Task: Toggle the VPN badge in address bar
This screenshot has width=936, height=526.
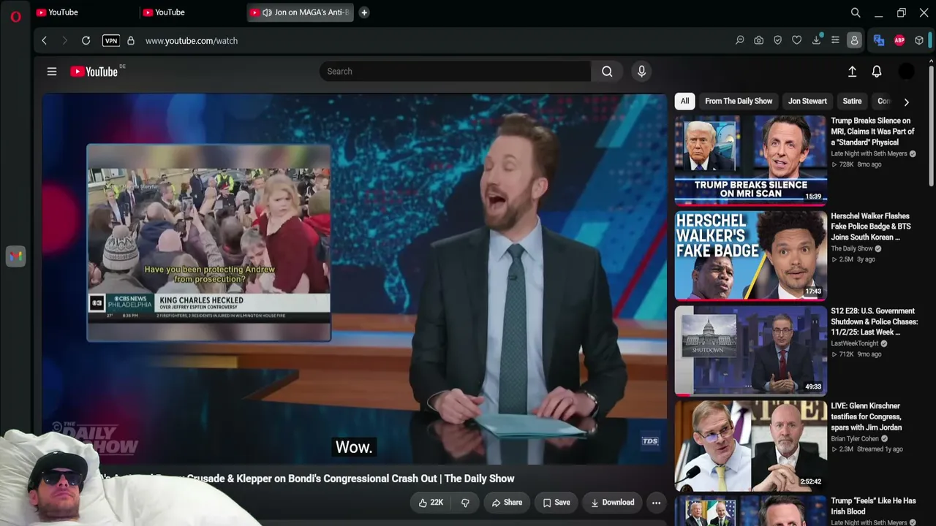Action: pyautogui.click(x=111, y=41)
